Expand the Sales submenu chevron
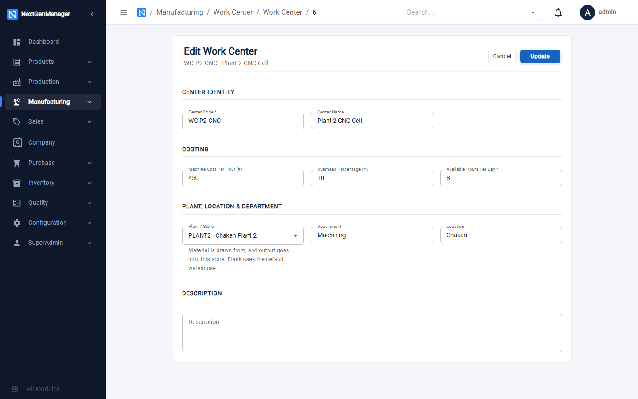This screenshot has width=638, height=399. 89,122
